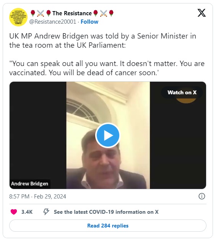The height and width of the screenshot is (242, 216).
Task: Click the crossed swords emoji after name
Action: pyautogui.click(x=104, y=13)
